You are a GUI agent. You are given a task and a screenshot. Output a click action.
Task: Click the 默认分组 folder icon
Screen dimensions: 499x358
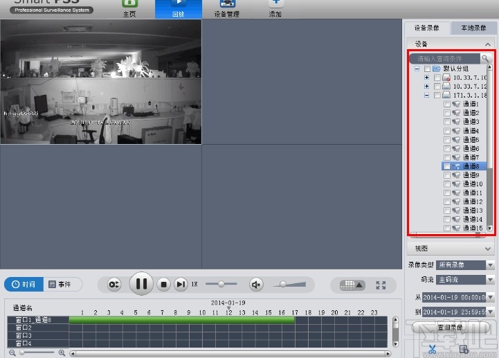(436, 69)
